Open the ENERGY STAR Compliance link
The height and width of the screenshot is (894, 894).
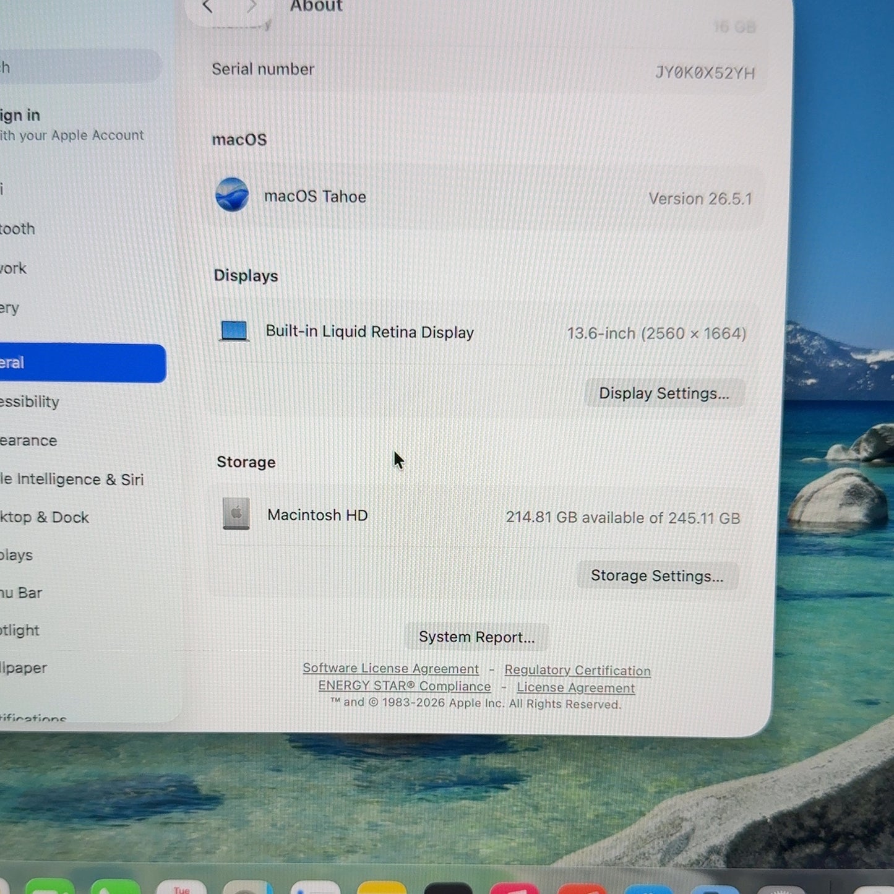click(405, 686)
